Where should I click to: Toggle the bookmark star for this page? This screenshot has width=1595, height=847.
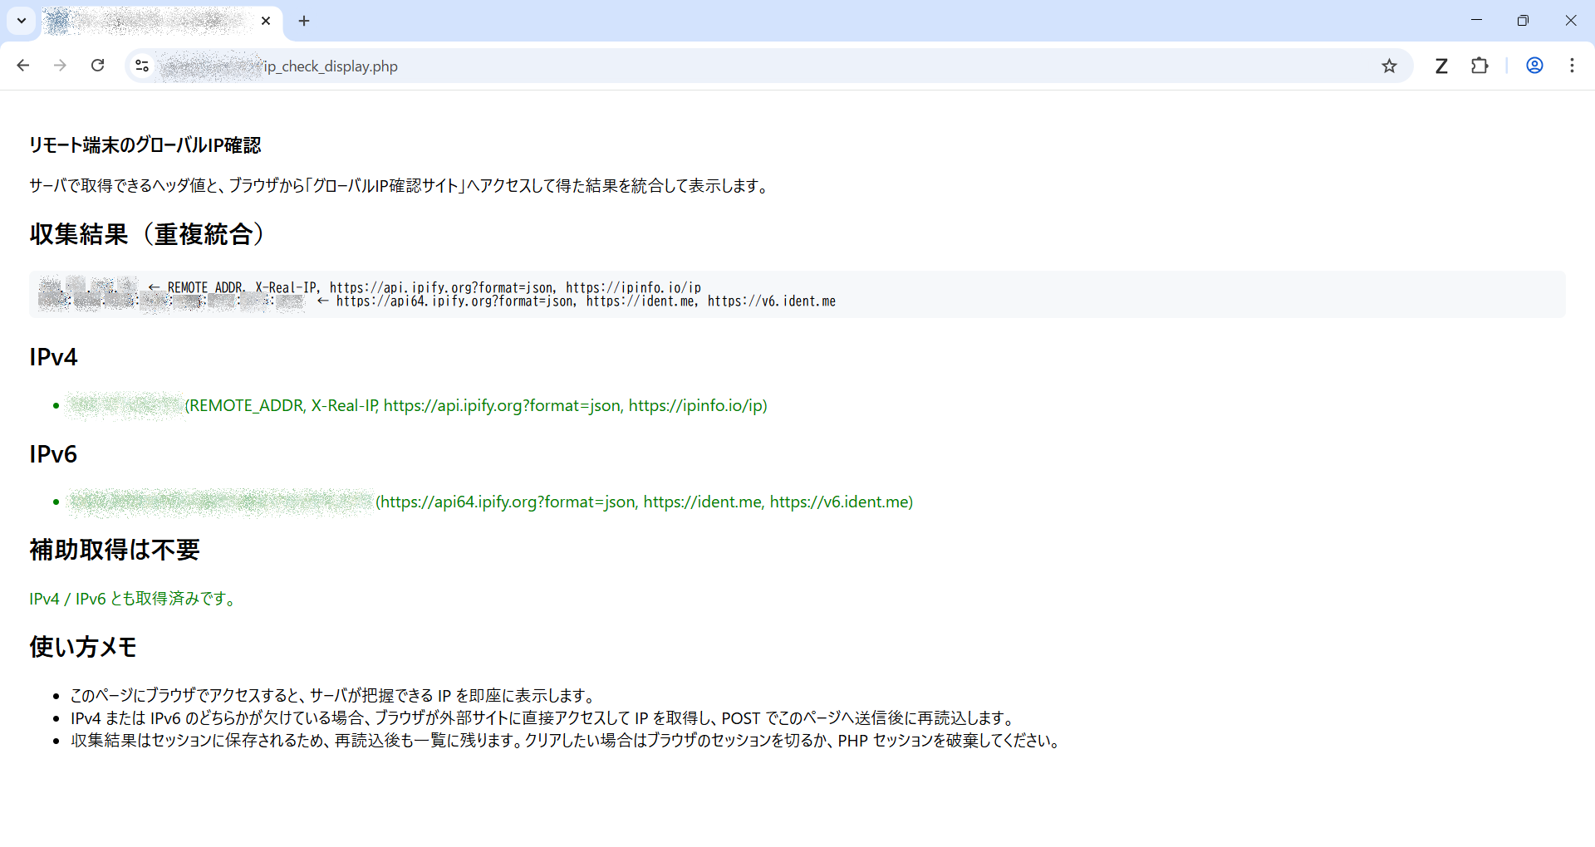point(1390,66)
